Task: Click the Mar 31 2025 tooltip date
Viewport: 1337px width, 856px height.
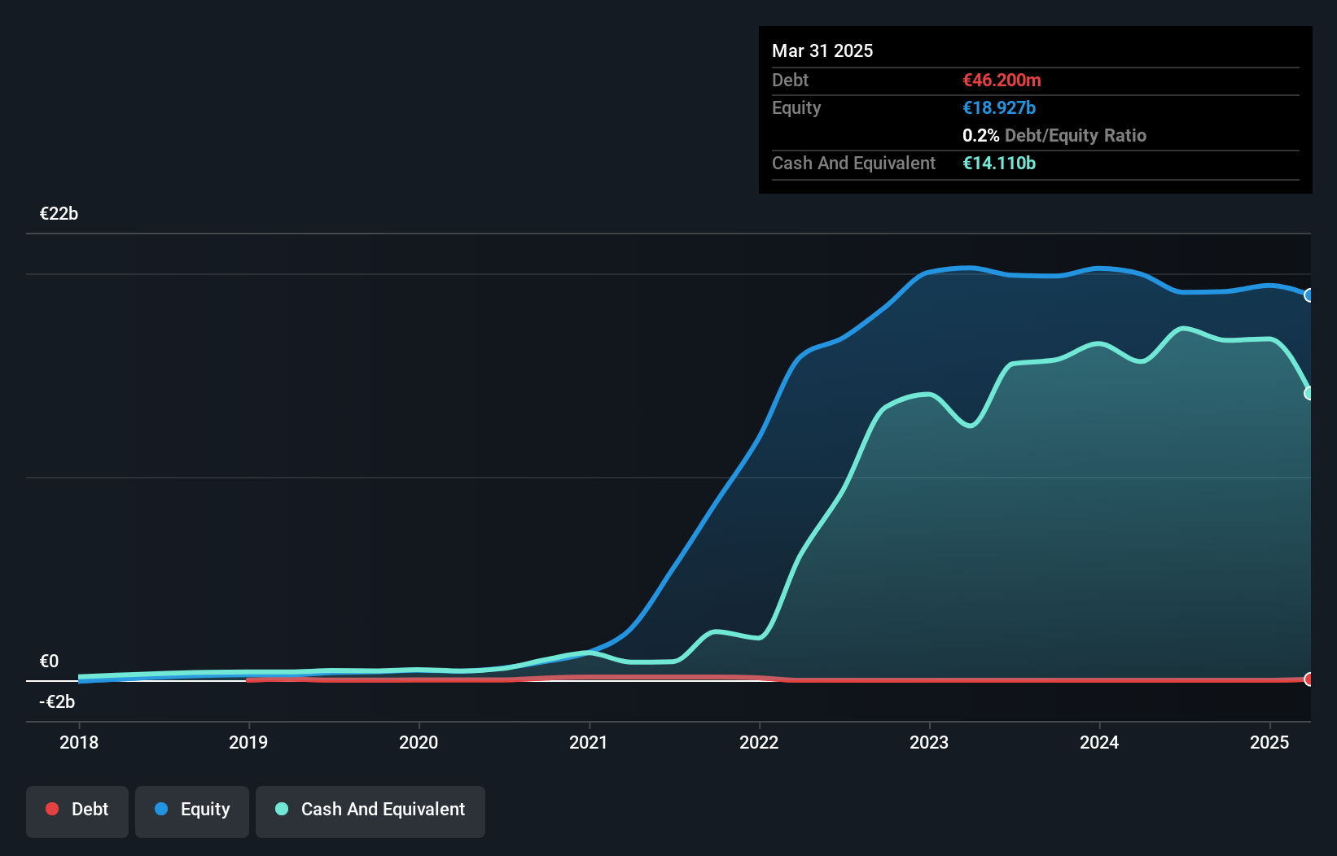Action: [x=822, y=51]
